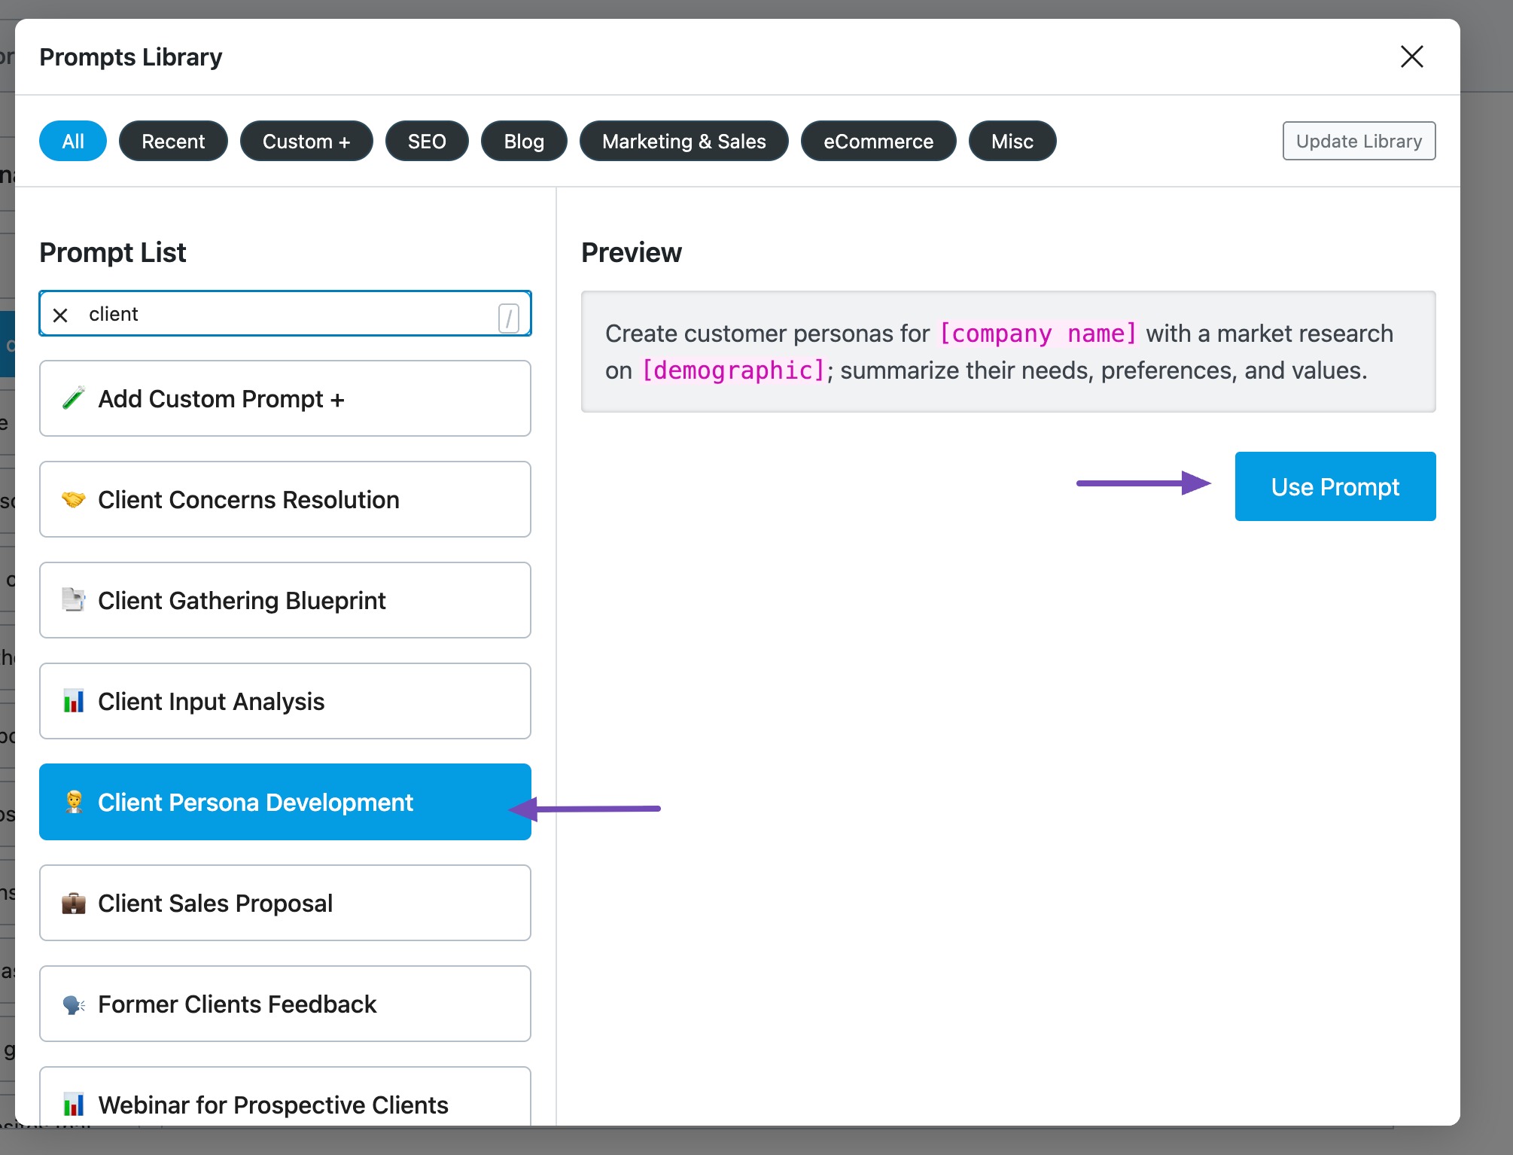Select the All category filter
1513x1155 pixels.
[73, 141]
